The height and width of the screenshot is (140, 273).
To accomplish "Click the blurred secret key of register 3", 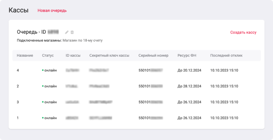I will [100, 102].
